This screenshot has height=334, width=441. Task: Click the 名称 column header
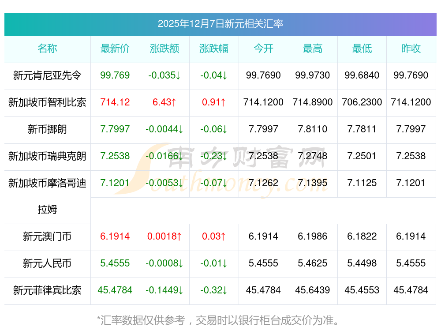tap(47, 49)
